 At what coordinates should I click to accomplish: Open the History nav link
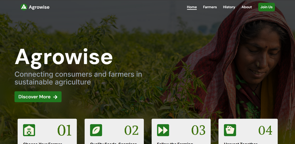[x=229, y=7]
